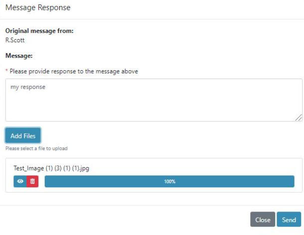Screen dimensions: 304x235
Task: Click the Message Response dialog title
Action: point(38,7)
